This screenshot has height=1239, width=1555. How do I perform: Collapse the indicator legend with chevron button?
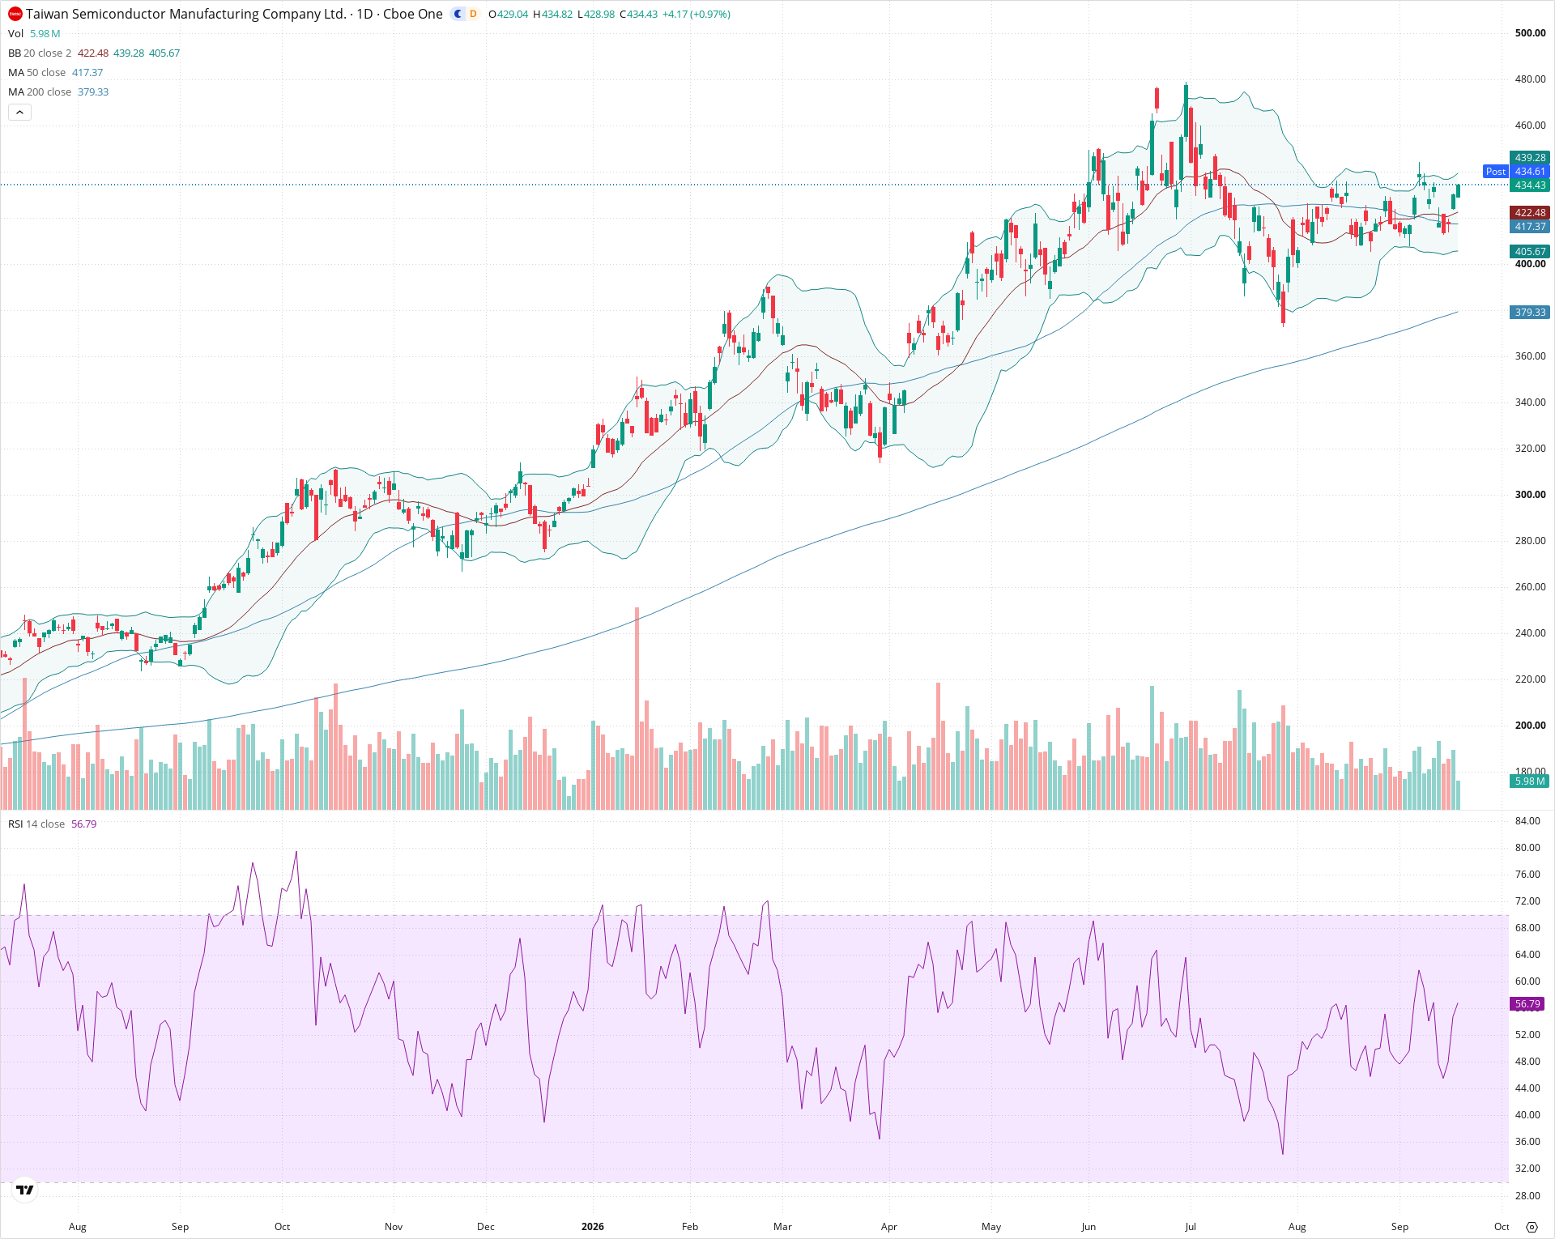click(19, 113)
